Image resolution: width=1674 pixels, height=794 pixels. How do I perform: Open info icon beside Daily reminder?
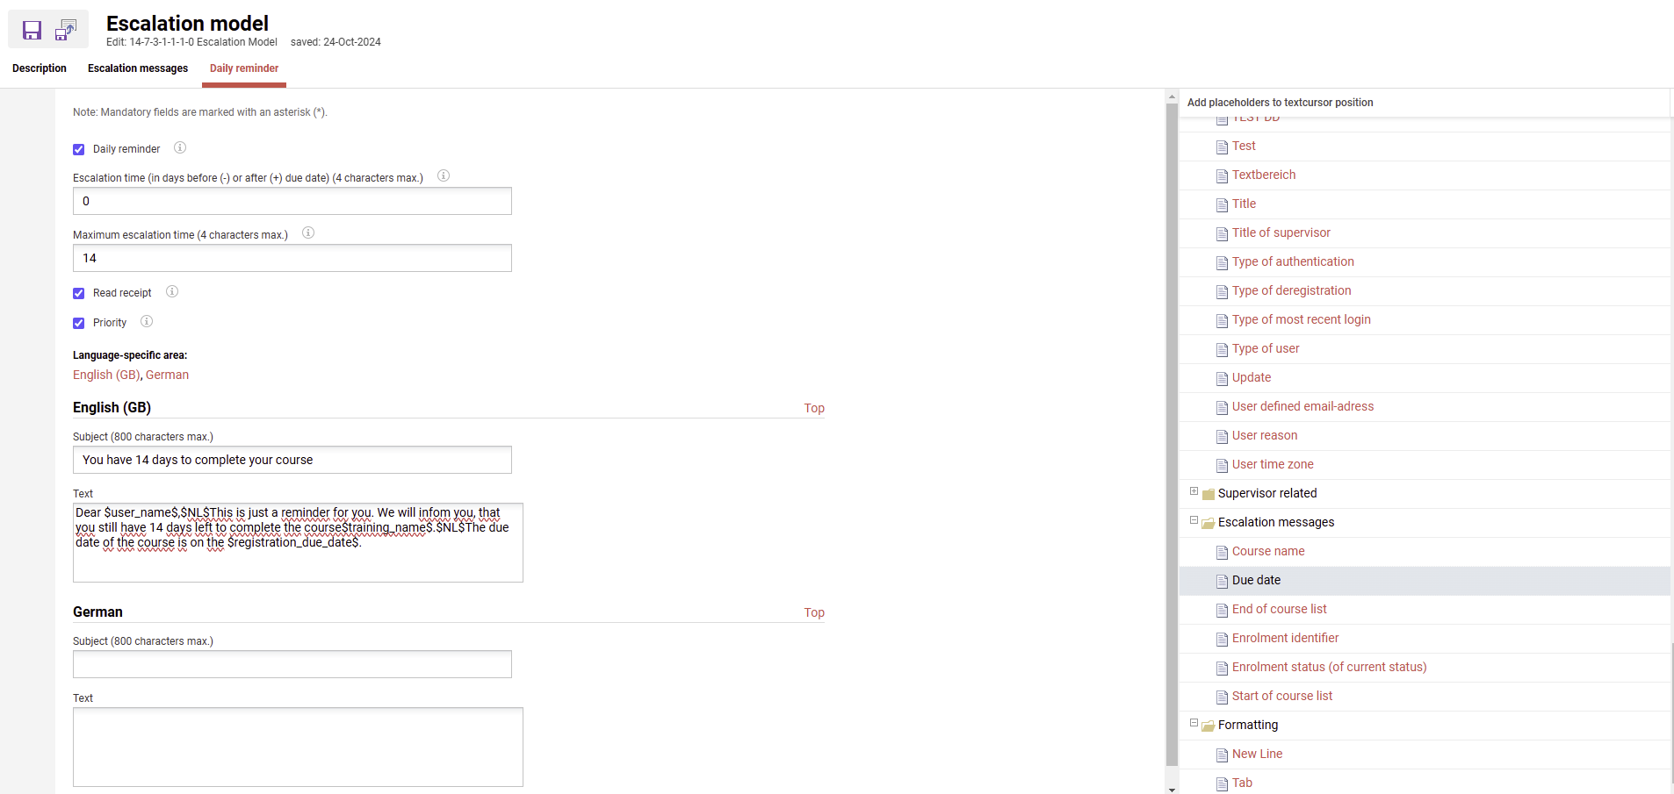click(180, 147)
